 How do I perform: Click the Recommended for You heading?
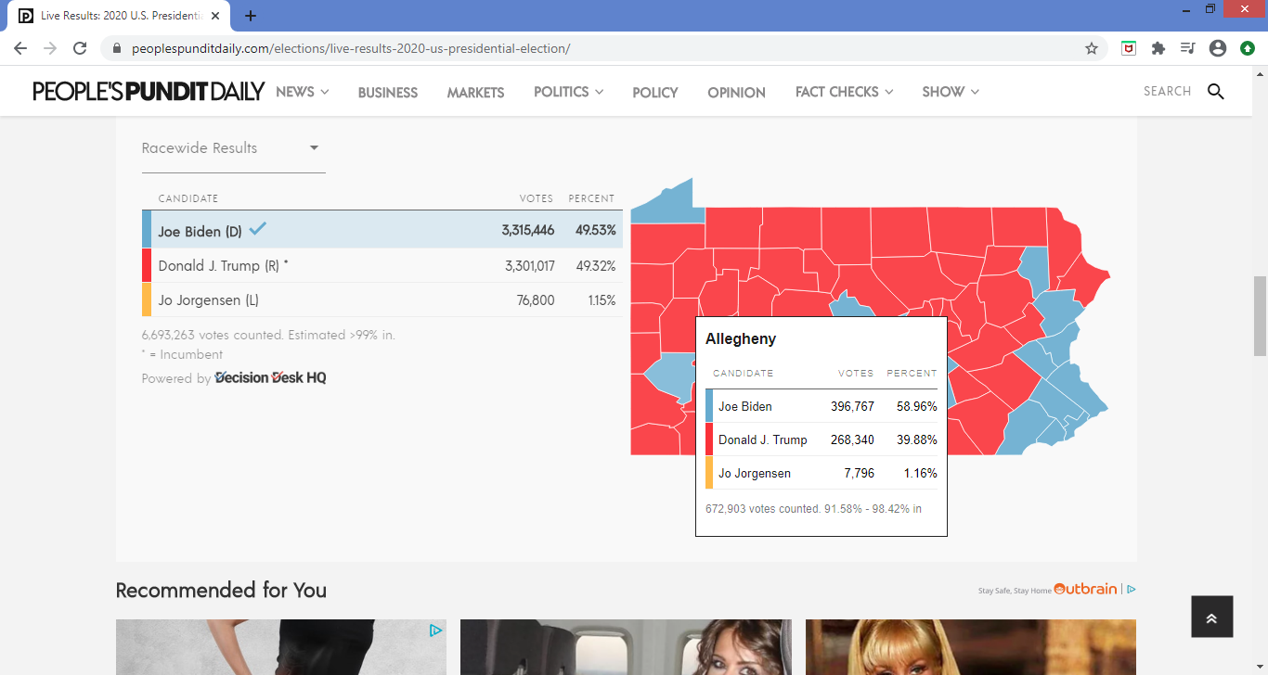(221, 591)
